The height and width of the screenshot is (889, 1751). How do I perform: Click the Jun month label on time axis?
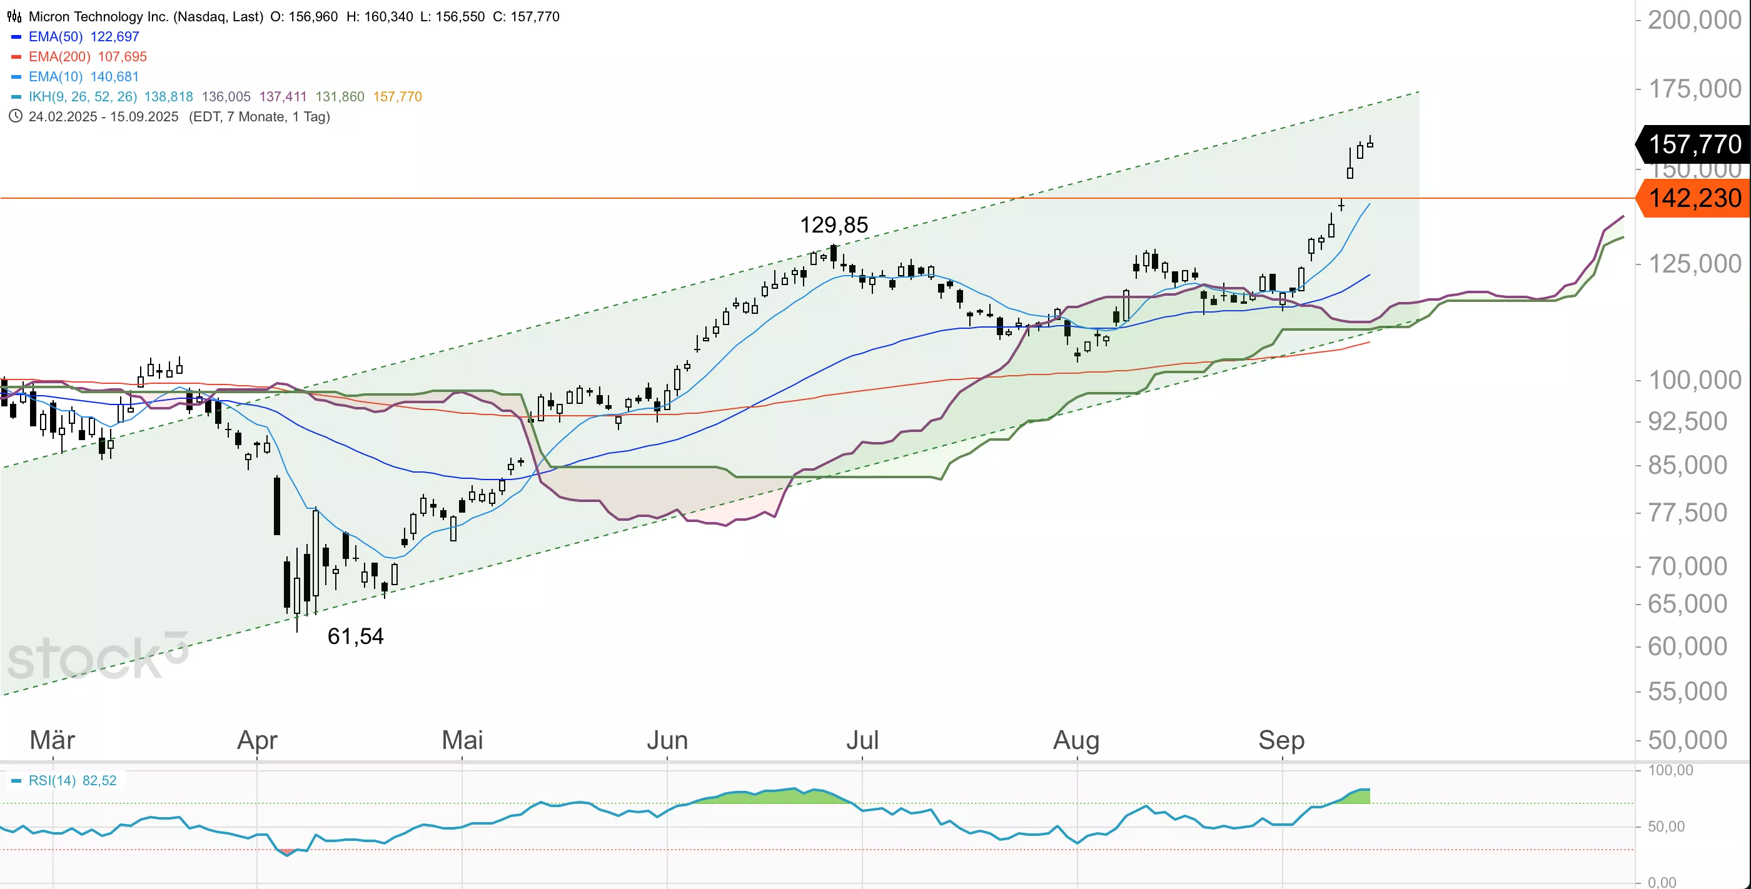[x=667, y=740]
